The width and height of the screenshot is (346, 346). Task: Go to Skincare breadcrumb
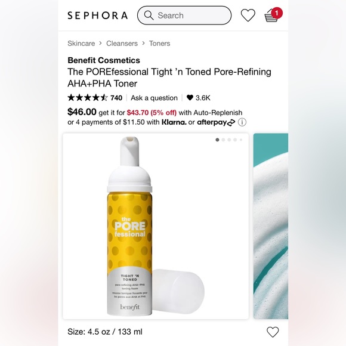click(81, 43)
